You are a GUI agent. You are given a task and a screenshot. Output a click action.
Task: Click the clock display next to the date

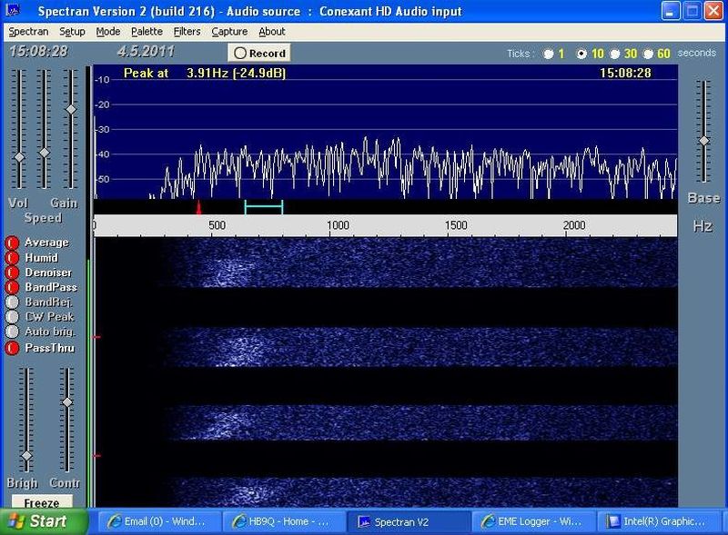point(38,52)
